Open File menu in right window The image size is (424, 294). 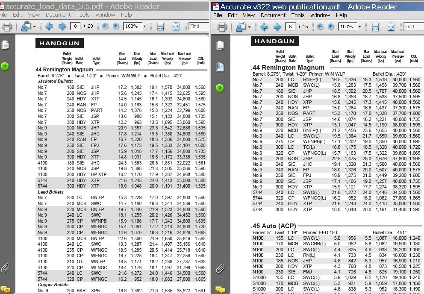pos(218,15)
